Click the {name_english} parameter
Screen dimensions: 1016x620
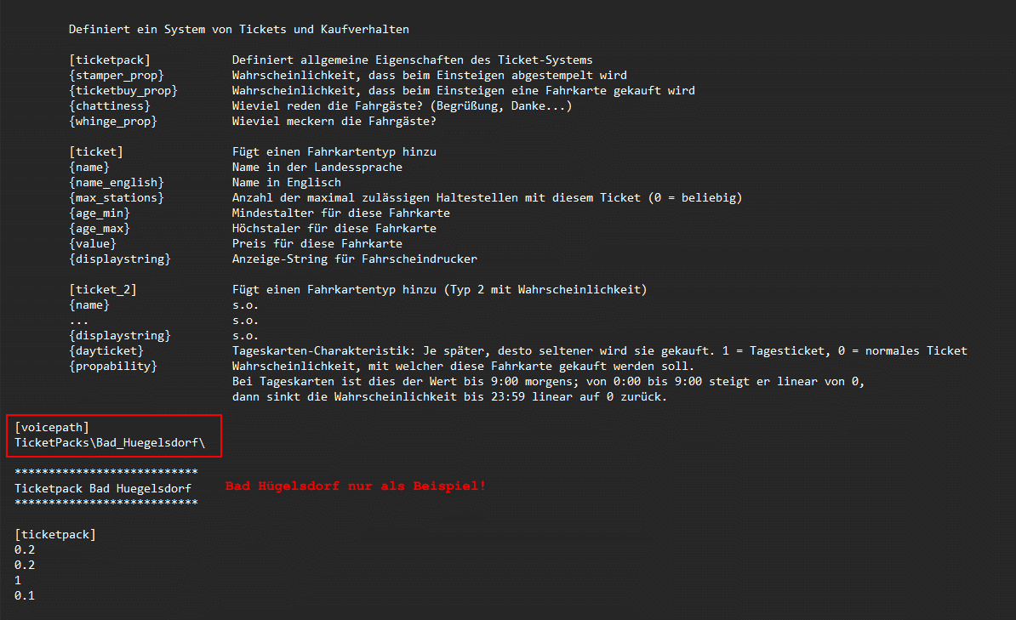click(x=117, y=183)
